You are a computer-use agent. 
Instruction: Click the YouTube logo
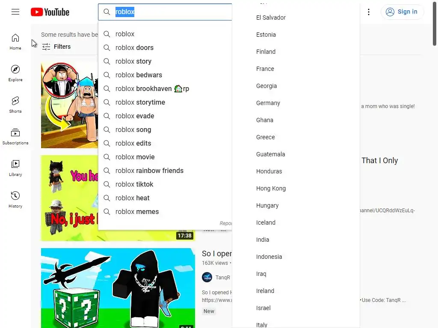coord(50,12)
